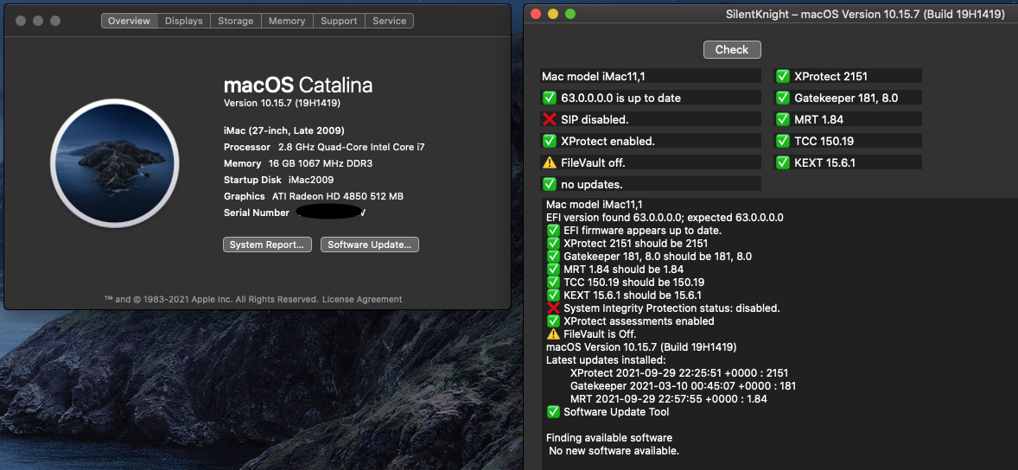Viewport: 1018px width, 470px height.
Task: Click the Mac model iMac11,1 field
Action: pyautogui.click(x=651, y=76)
